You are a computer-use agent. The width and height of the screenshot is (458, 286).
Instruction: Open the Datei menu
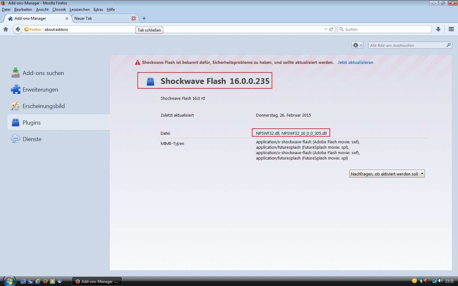coord(6,10)
